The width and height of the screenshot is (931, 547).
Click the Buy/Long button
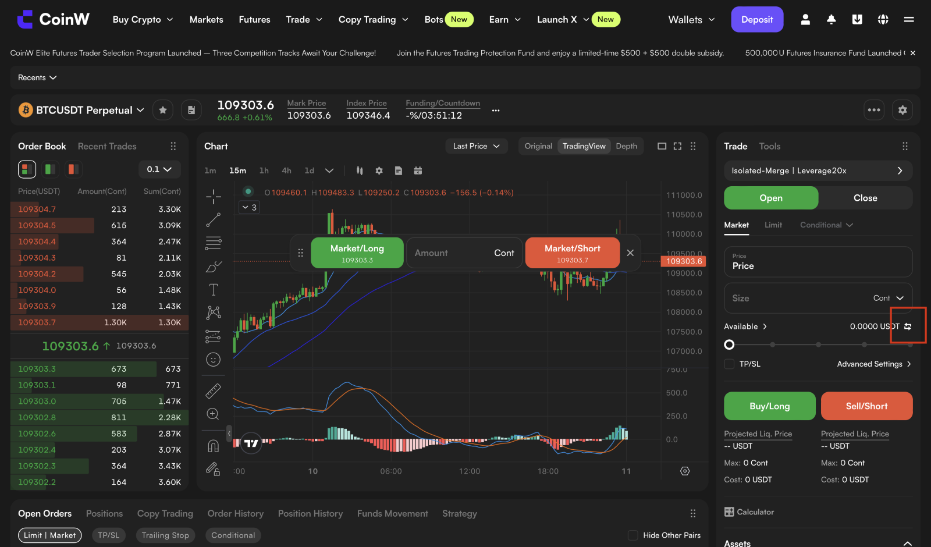click(769, 406)
